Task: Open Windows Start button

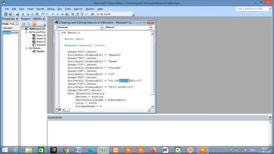Action: pos(5,150)
